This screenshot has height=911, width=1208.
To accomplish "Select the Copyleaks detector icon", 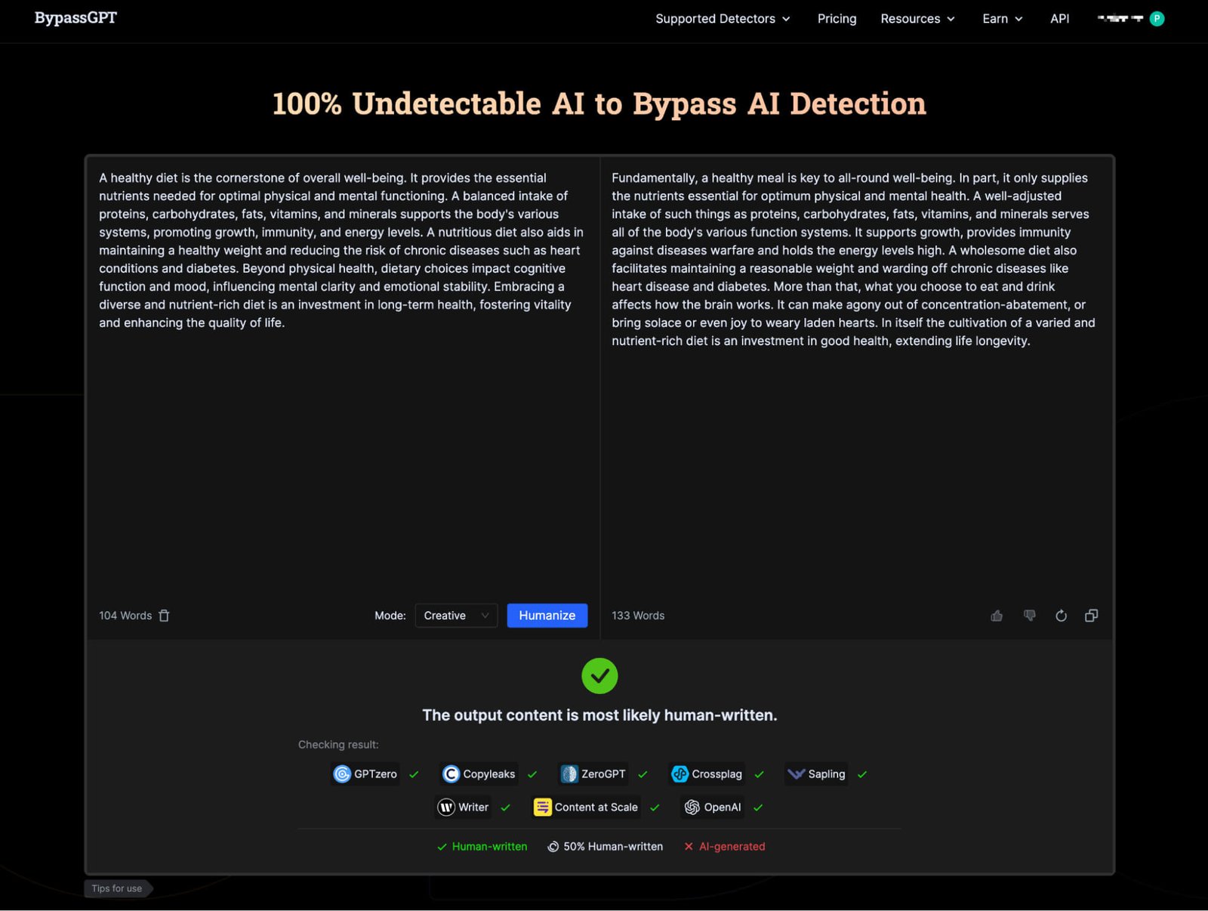I will tap(451, 774).
